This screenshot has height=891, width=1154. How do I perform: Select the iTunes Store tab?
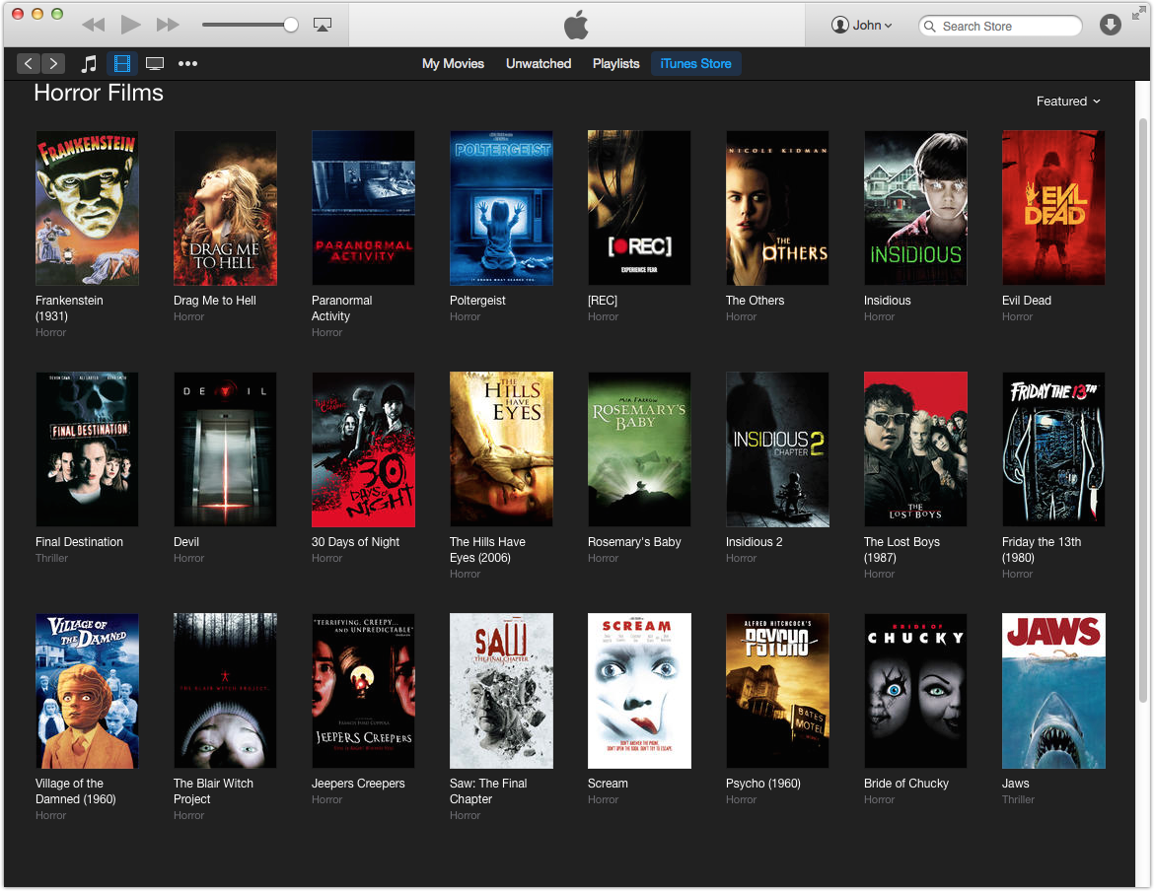[x=695, y=63]
